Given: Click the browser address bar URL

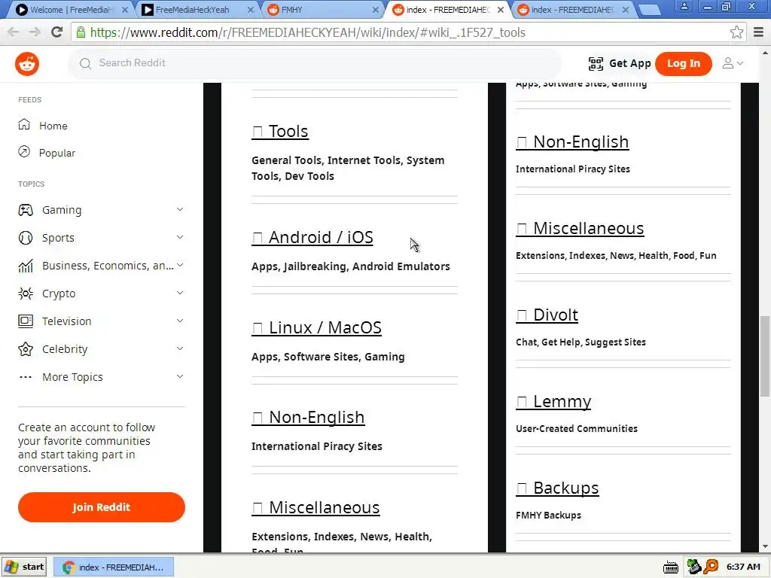Looking at the screenshot, I should (308, 32).
